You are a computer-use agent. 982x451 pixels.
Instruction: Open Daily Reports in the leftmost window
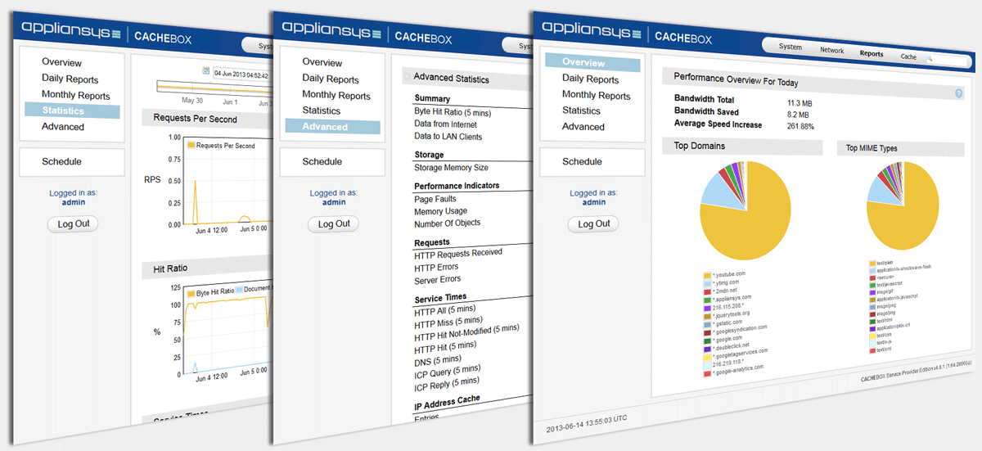[70, 79]
